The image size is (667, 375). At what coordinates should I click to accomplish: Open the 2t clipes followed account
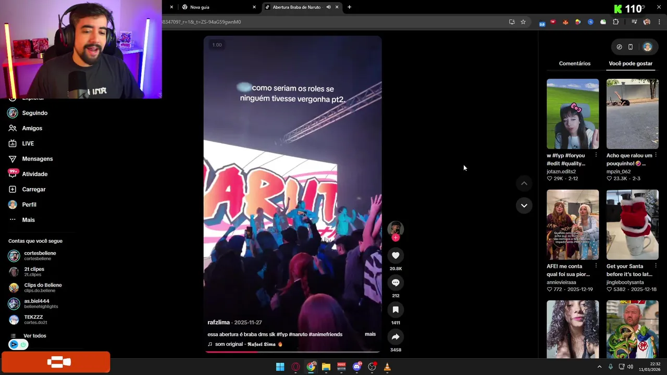point(34,271)
